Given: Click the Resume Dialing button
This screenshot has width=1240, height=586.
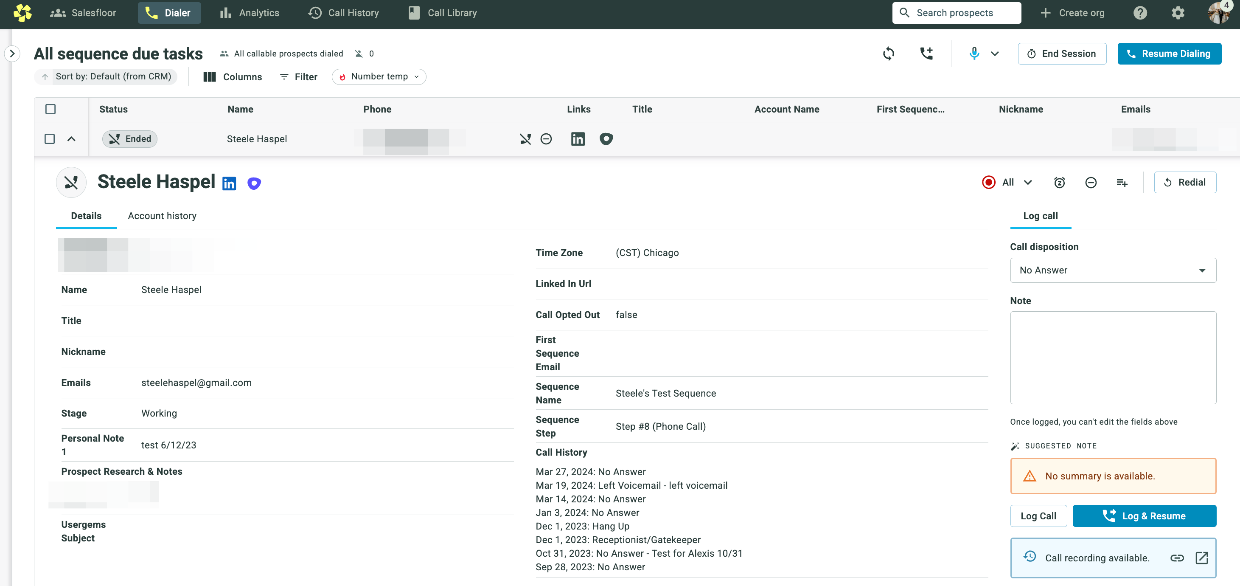Looking at the screenshot, I should [1169, 54].
